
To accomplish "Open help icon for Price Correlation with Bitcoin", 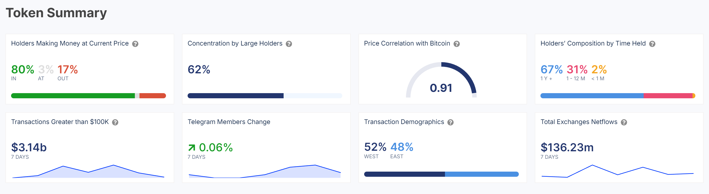I will point(457,44).
